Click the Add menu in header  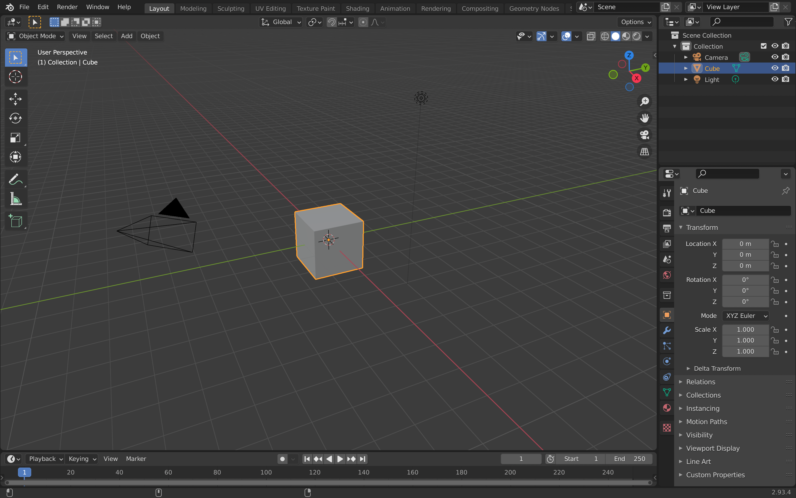[x=126, y=36]
